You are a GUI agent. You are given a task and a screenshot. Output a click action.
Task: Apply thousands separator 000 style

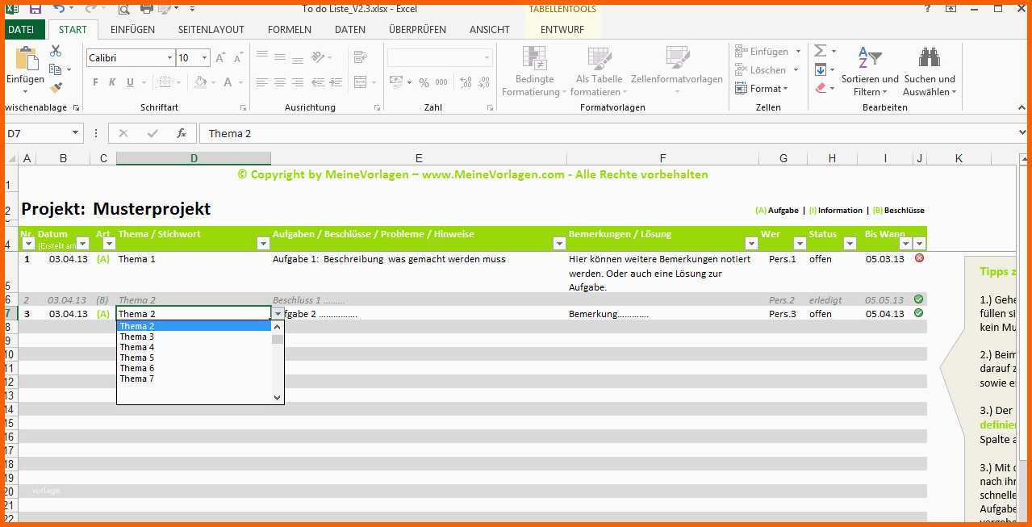[x=441, y=82]
